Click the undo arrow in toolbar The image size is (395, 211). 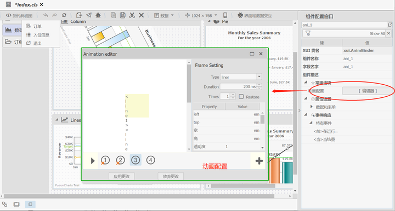46,15
